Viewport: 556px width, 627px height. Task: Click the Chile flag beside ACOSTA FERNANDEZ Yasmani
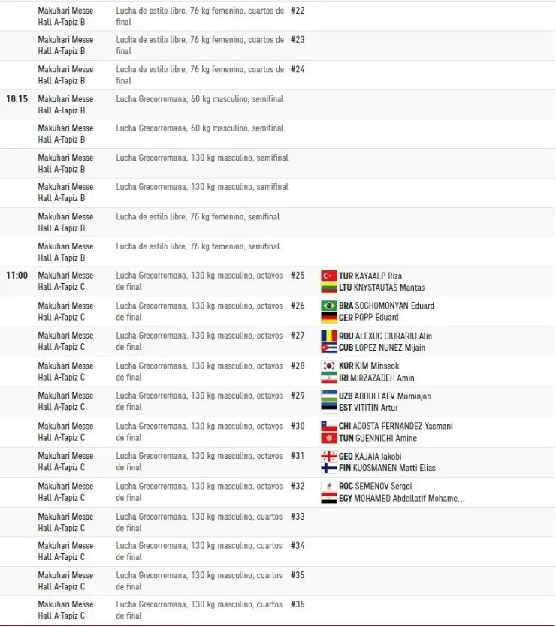pos(328,426)
